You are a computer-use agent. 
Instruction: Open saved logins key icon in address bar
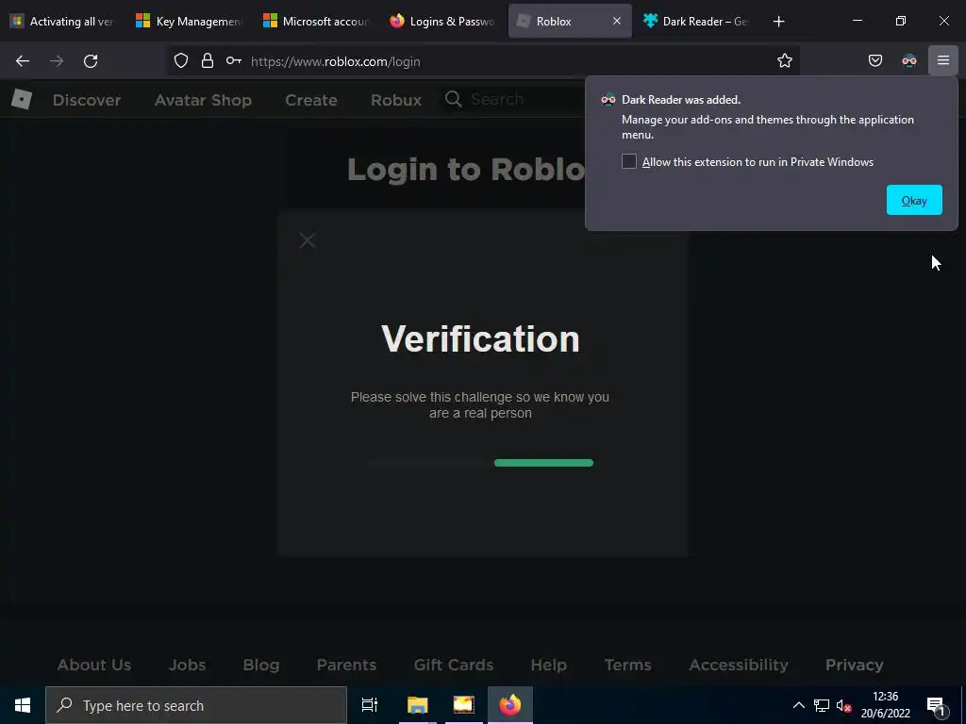click(234, 61)
